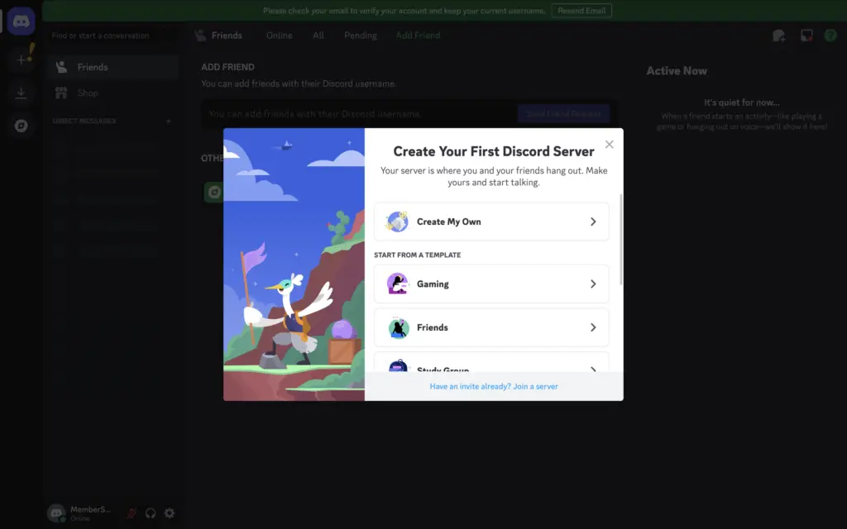Open the Inbox icon in the top bar
Viewport: 847px width, 529px height.
(806, 35)
